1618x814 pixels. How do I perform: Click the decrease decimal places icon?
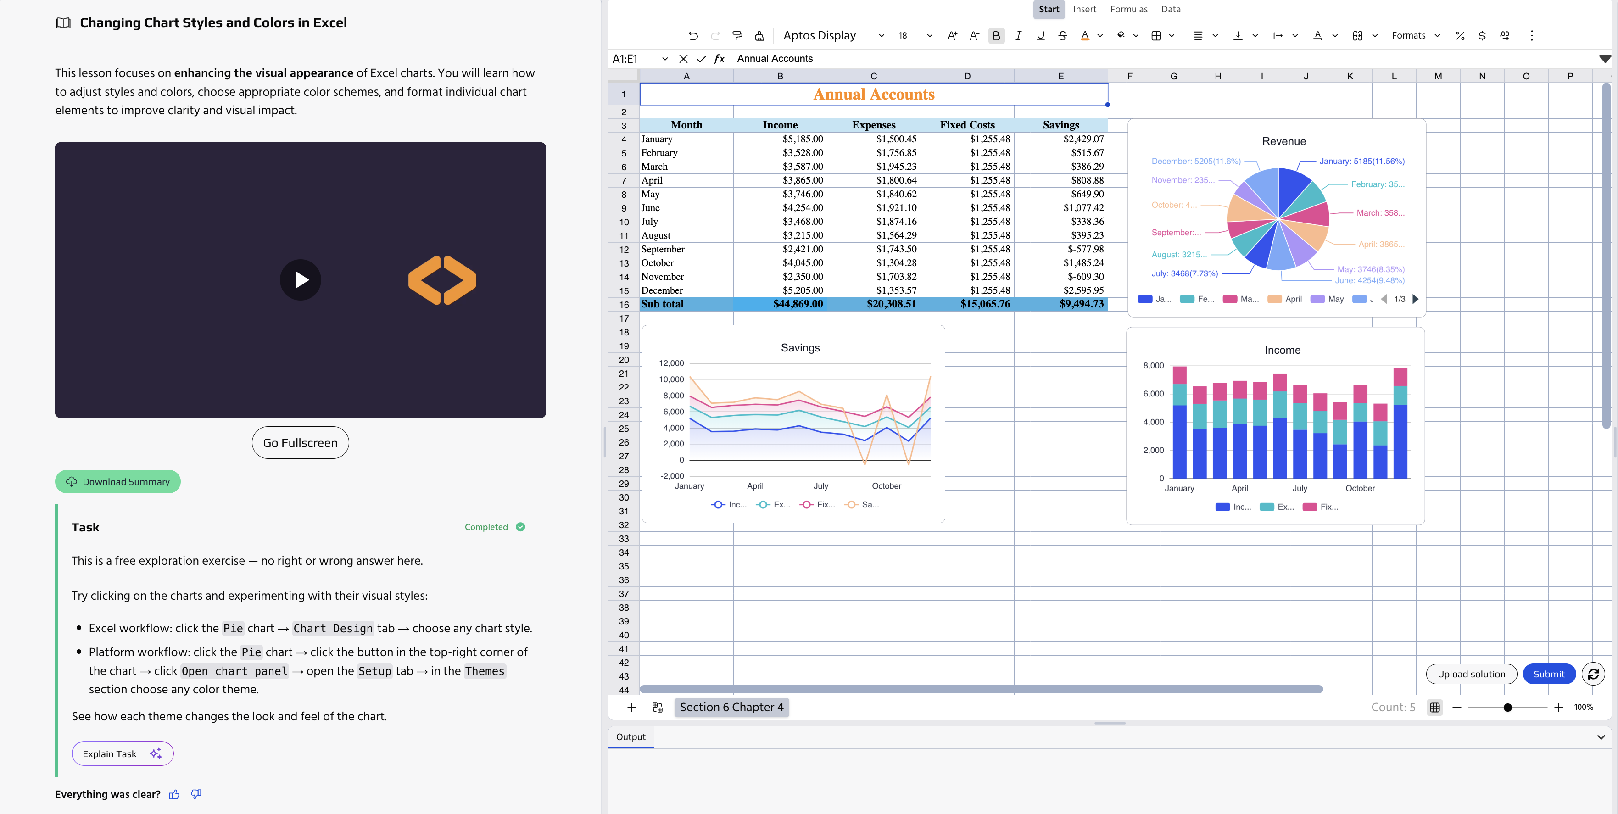click(1504, 36)
